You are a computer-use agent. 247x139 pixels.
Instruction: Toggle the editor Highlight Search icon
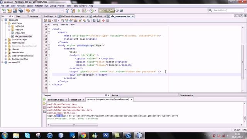[x=75, y=20]
